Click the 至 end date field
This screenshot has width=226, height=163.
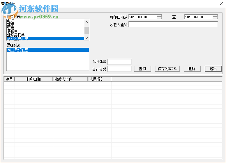[x=199, y=17]
